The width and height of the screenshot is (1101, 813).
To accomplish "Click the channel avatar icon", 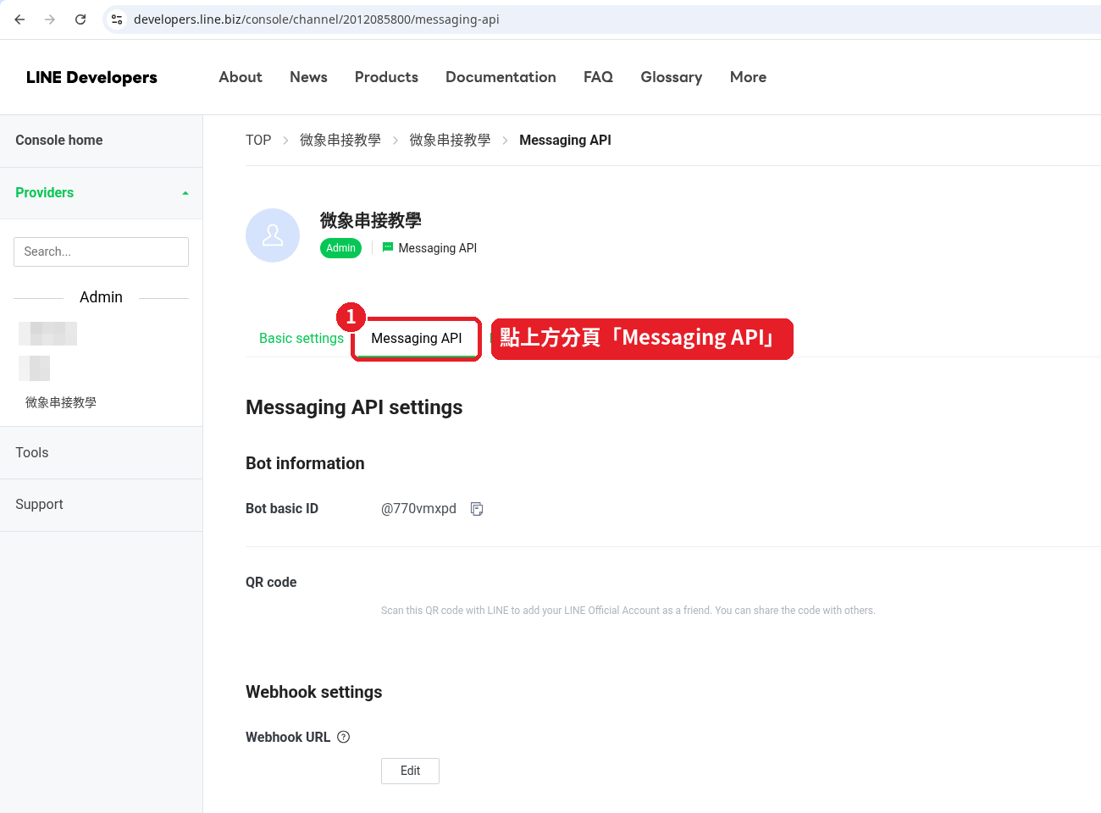I will pyautogui.click(x=273, y=235).
